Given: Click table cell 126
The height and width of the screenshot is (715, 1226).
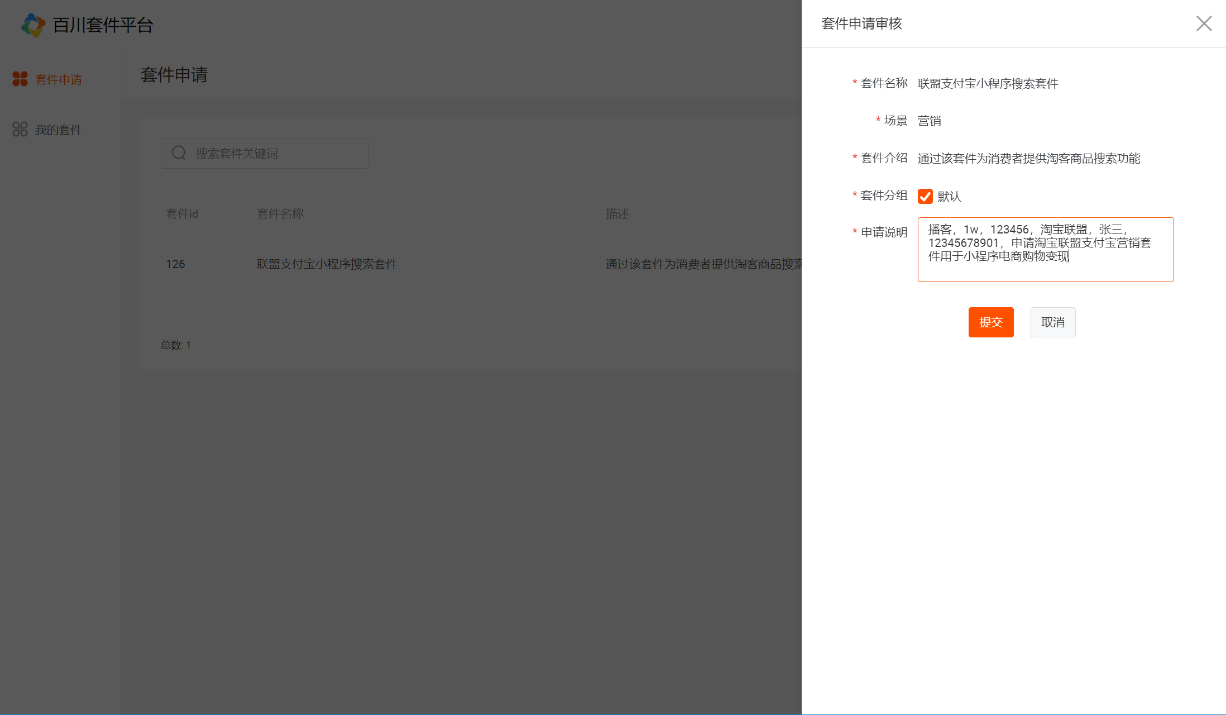Looking at the screenshot, I should (175, 264).
